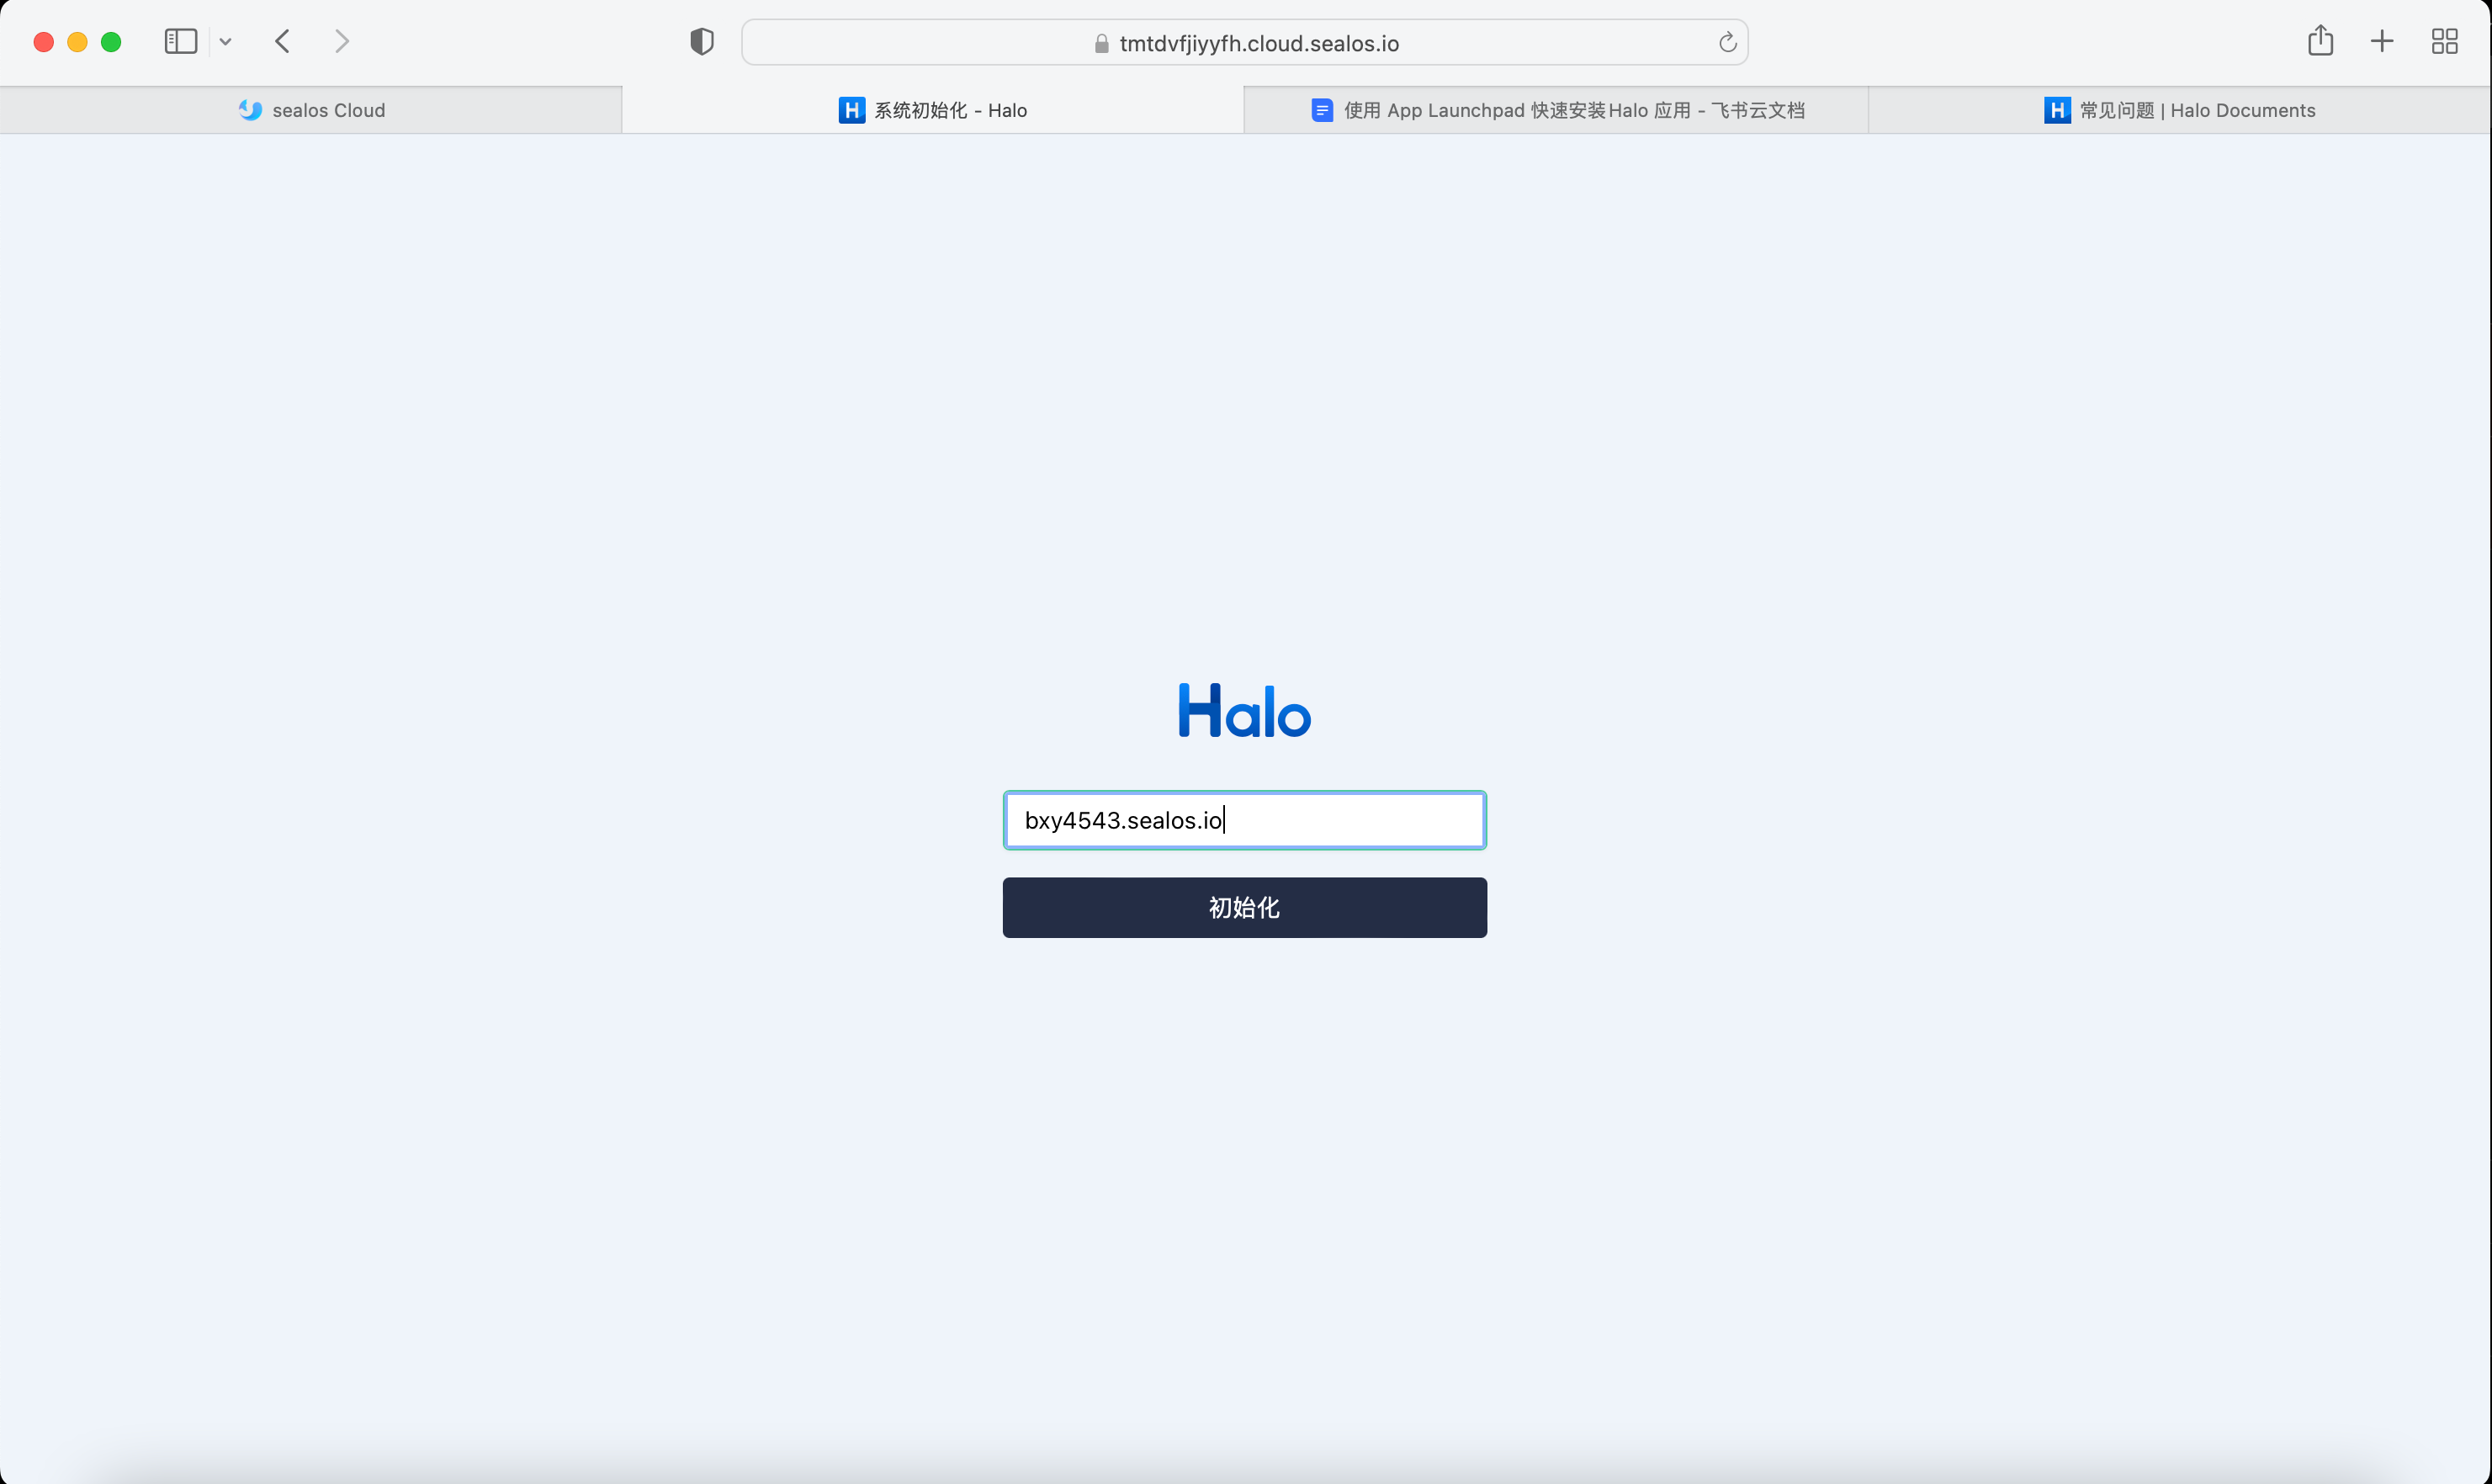This screenshot has height=1484, width=2492.
Task: Open the sidebar options dropdown arrow
Action: 226,42
